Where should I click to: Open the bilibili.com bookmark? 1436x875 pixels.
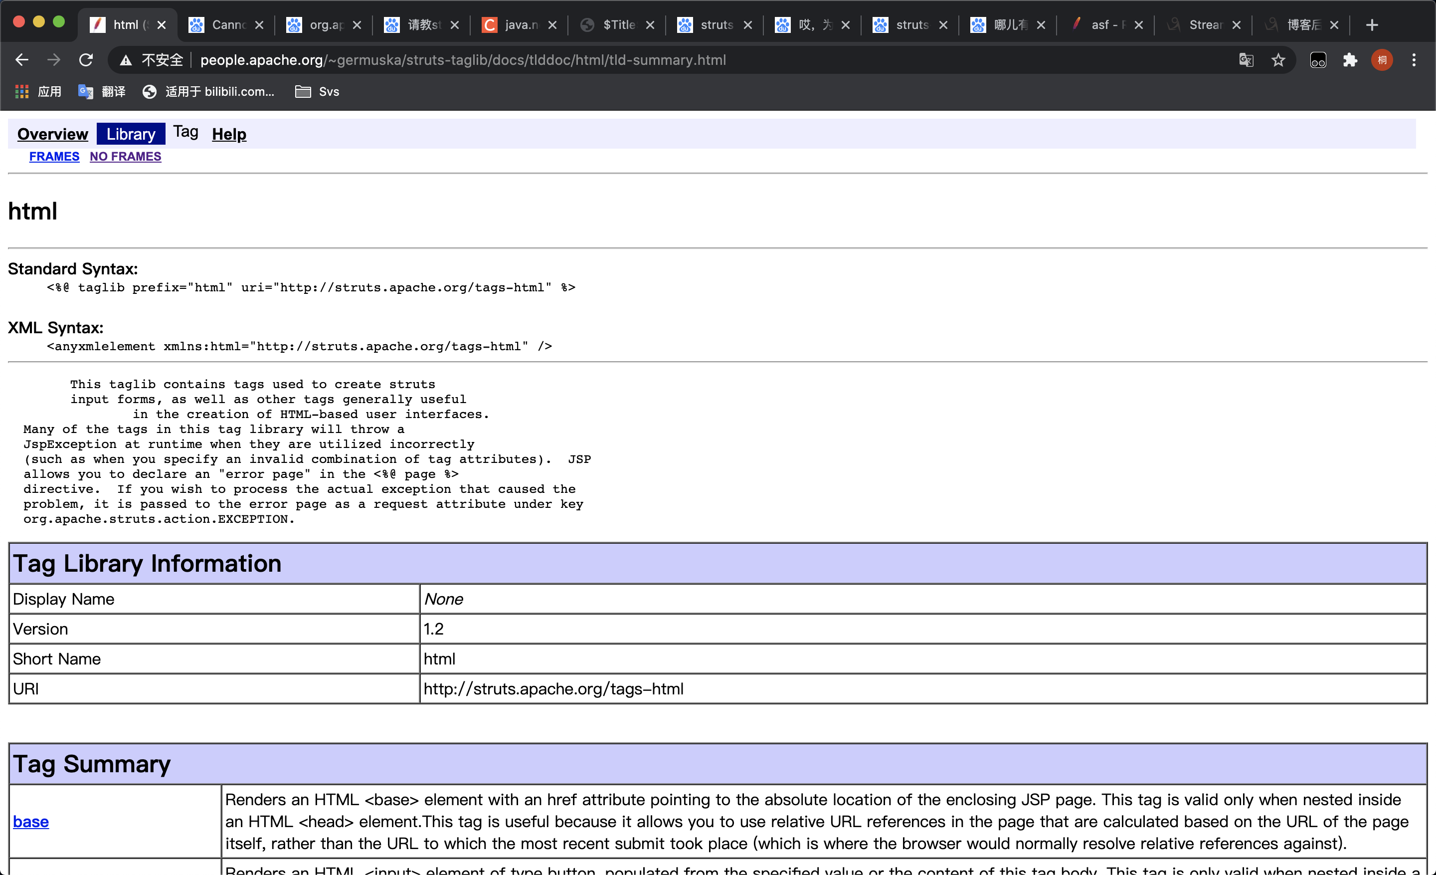pos(208,91)
